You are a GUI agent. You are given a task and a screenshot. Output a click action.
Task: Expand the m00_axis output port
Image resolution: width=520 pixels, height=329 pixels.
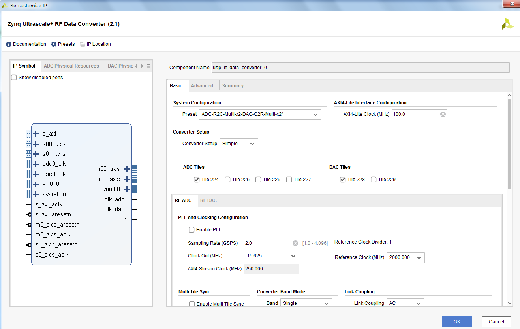(x=127, y=168)
